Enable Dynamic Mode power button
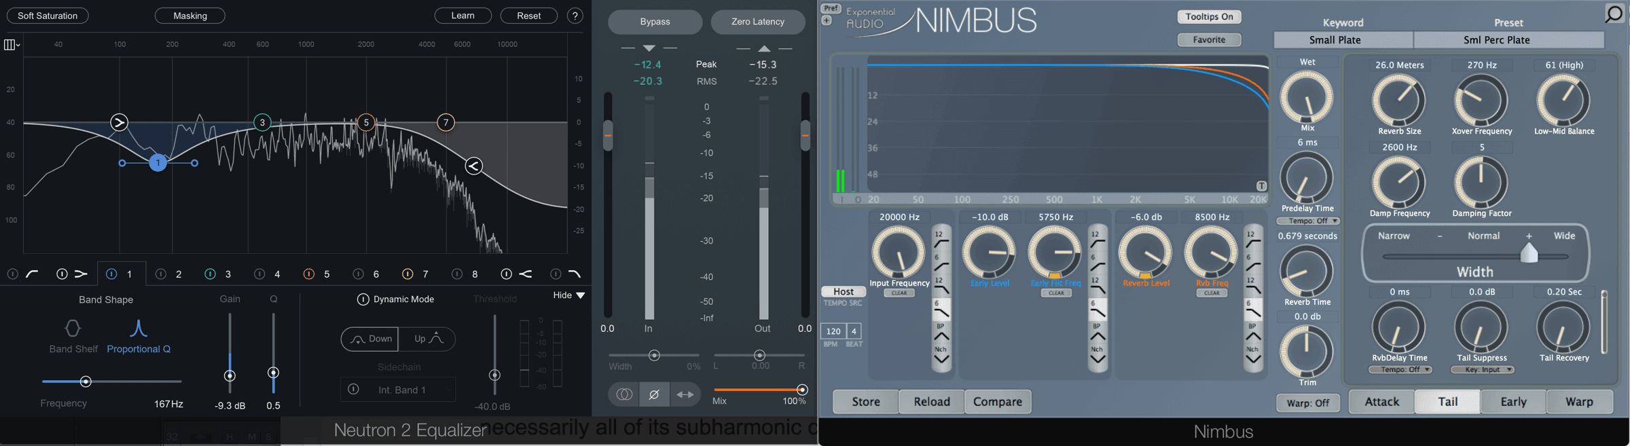This screenshot has height=446, width=1630. 363,299
